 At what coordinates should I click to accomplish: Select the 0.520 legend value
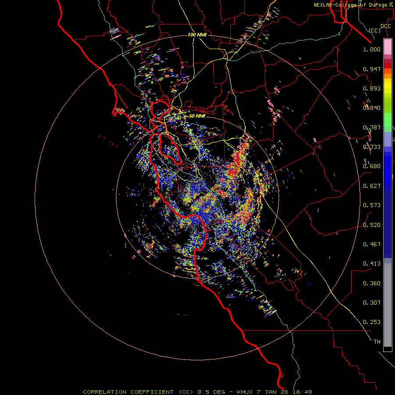click(372, 225)
